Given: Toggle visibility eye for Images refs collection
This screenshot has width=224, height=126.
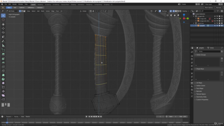Looking at the screenshot, I should (x=215, y=16).
